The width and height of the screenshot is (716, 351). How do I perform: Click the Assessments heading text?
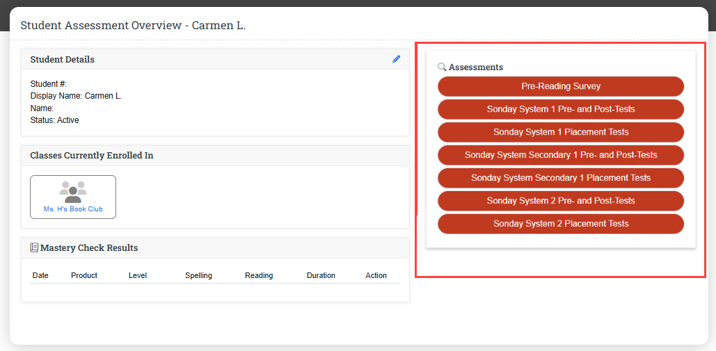click(x=476, y=67)
